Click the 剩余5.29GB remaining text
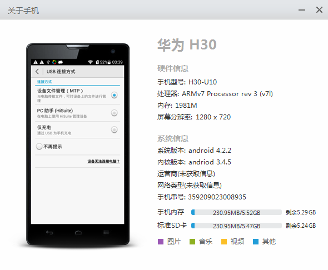328x270 pixels. point(301,212)
